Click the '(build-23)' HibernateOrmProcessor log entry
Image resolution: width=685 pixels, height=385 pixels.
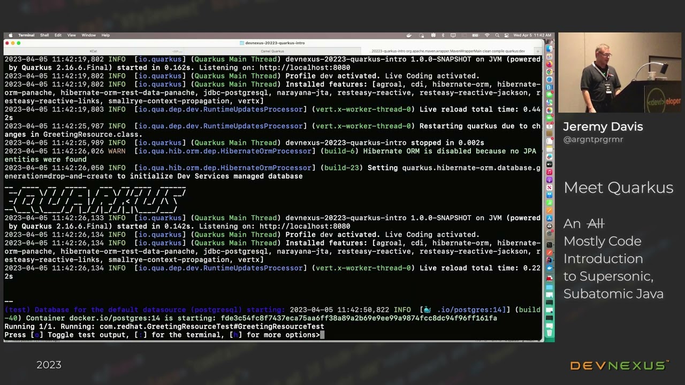[x=342, y=168]
